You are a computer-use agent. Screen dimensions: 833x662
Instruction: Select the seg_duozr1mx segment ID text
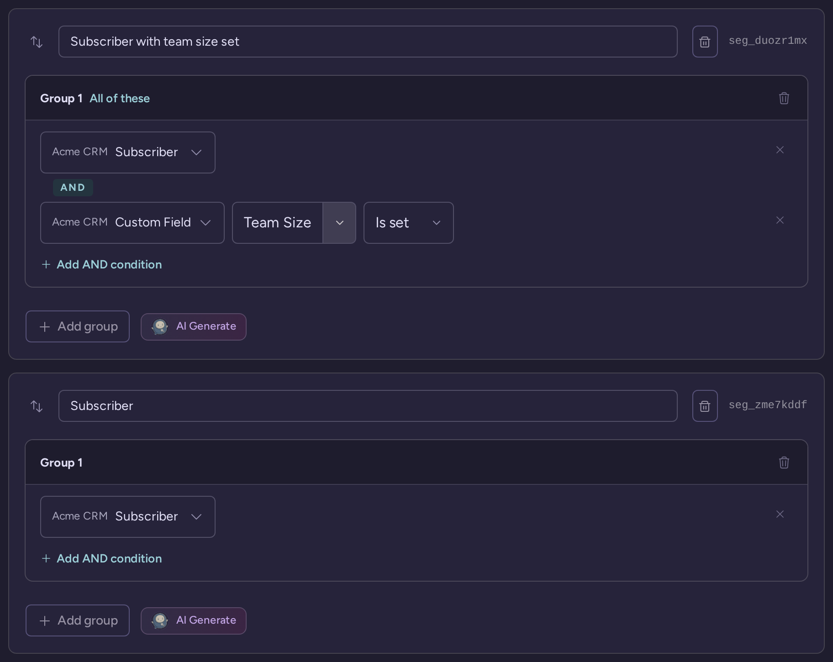point(768,41)
